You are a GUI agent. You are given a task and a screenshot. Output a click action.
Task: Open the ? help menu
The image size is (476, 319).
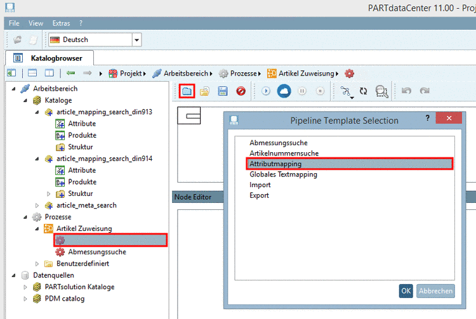pyautogui.click(x=81, y=23)
